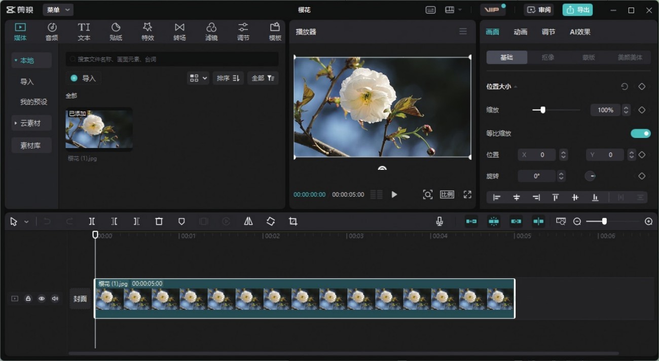The height and width of the screenshot is (361, 659).
Task: Hide the track with the eye icon
Action: 42,299
